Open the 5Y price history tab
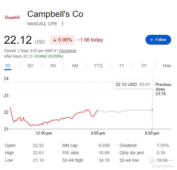 (144, 66)
